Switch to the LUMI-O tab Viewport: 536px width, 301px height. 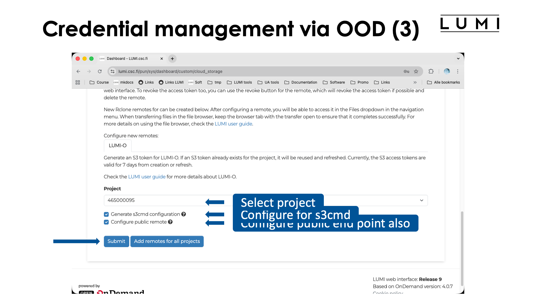117,145
